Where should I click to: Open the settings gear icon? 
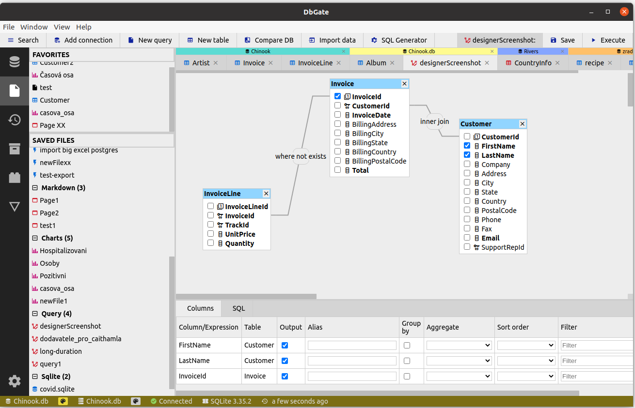pos(15,381)
